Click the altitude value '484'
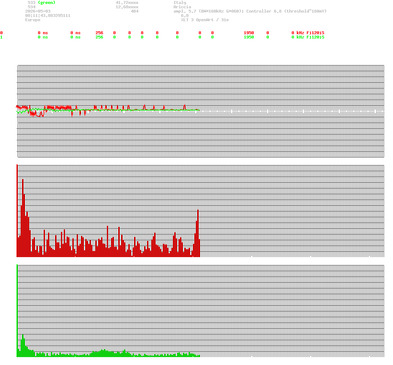Screen dimensions: 393x365 [135, 11]
